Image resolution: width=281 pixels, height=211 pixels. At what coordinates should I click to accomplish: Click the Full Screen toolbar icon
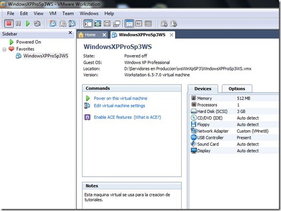tap(107, 23)
